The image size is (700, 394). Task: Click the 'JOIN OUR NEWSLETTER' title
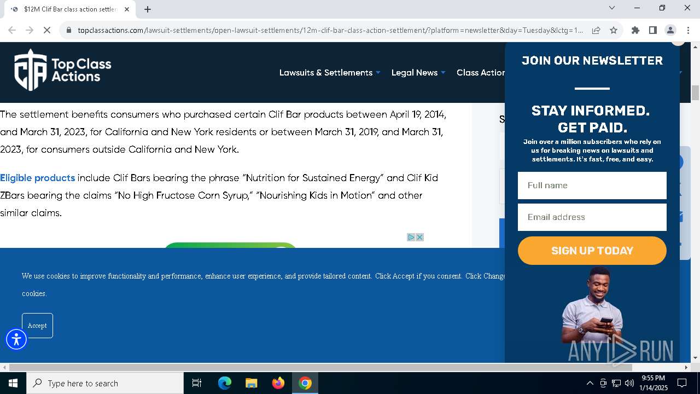point(592,61)
